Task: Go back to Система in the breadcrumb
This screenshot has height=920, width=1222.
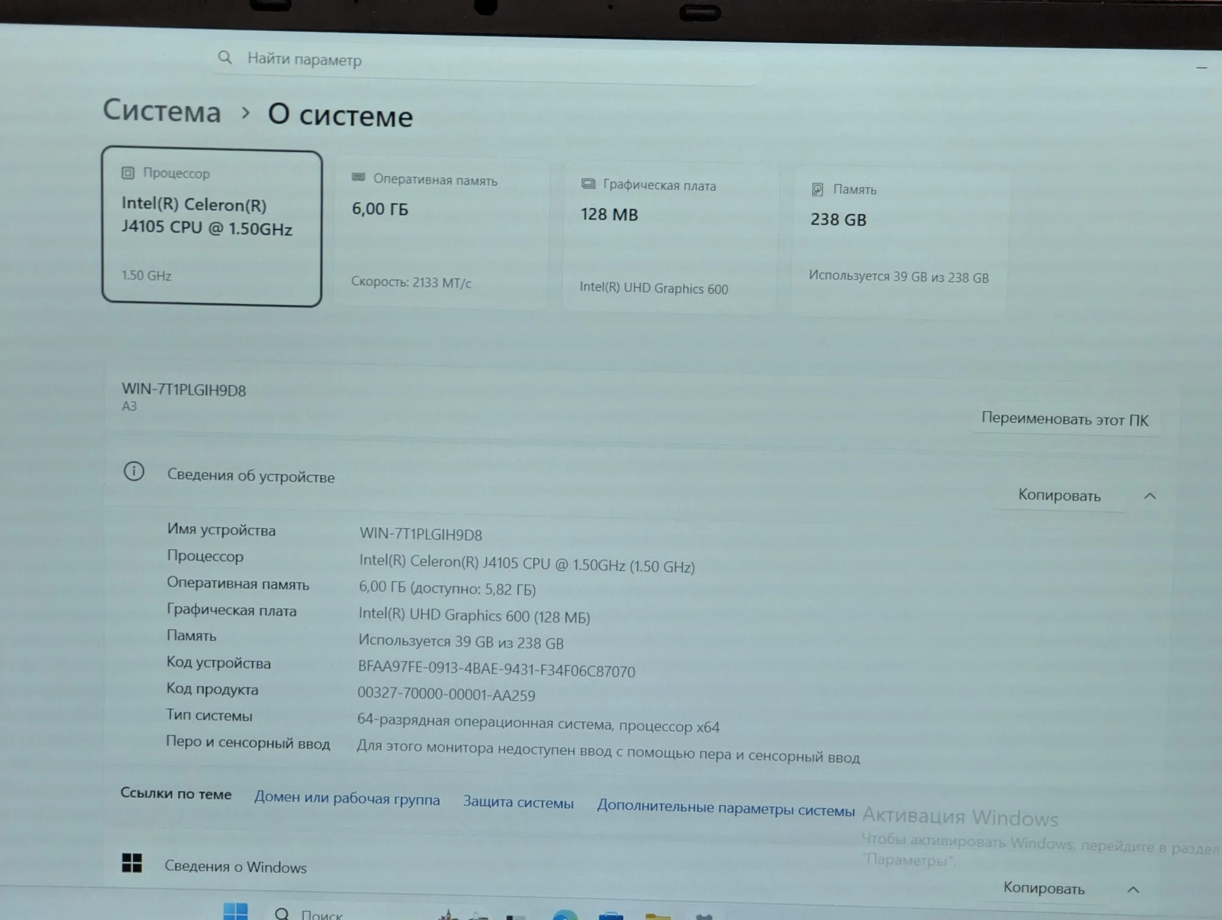Action: coord(162,111)
